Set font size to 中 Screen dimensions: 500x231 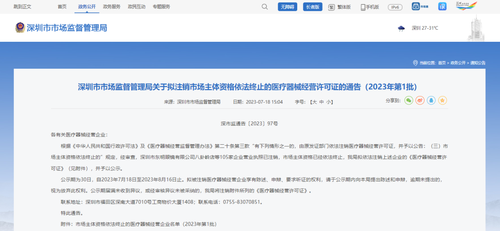(x=322, y=102)
